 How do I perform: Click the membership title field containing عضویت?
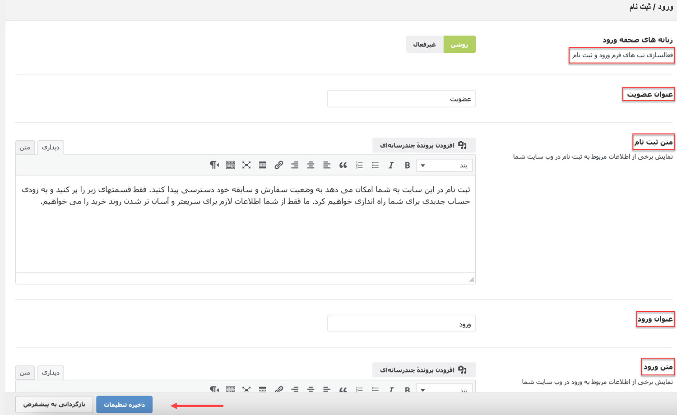click(x=401, y=99)
